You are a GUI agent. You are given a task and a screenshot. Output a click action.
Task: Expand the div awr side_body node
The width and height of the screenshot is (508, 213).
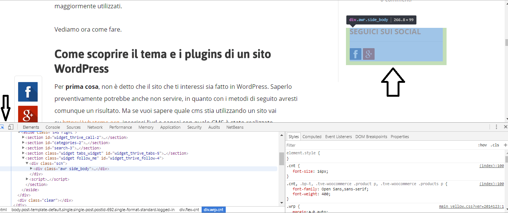point(31,169)
